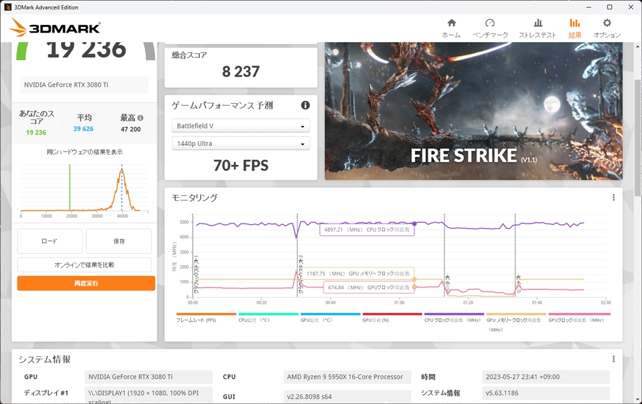Click the システム情報 version v5.63.1186
Image resolution: width=642 pixels, height=404 pixels.
pyautogui.click(x=546, y=393)
